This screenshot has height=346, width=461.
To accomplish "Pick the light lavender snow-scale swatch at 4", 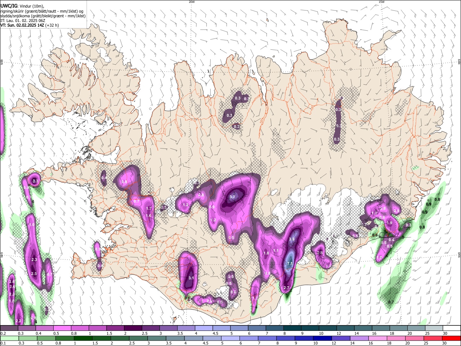I will click(204, 328).
